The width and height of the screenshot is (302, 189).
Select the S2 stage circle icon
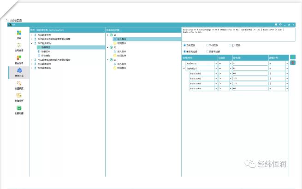coord(111,47)
